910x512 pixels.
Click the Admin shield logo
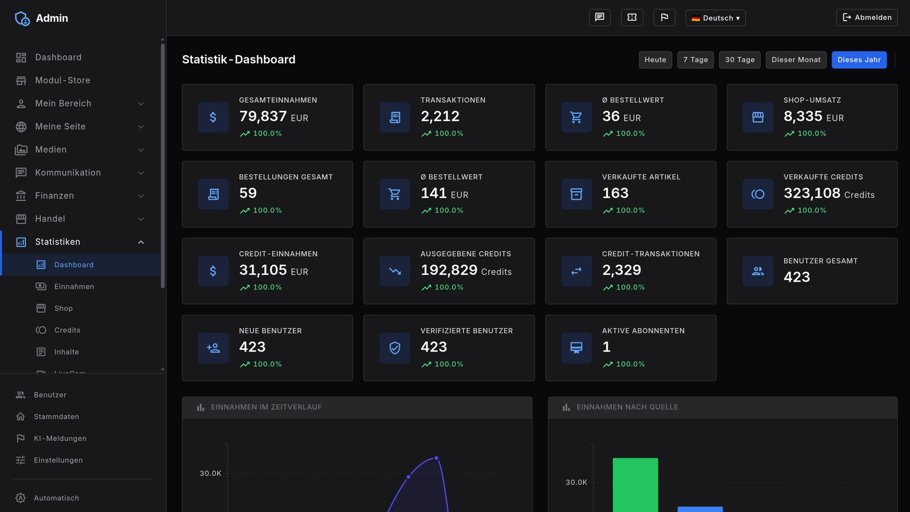tap(22, 18)
